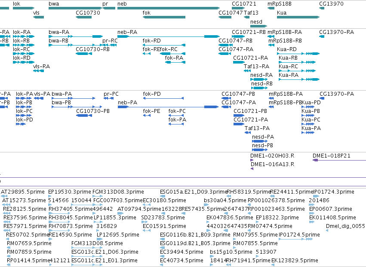Open the "CG10730-PB" protein label
This screenshot has height=267, width=366.
(x=93, y=111)
